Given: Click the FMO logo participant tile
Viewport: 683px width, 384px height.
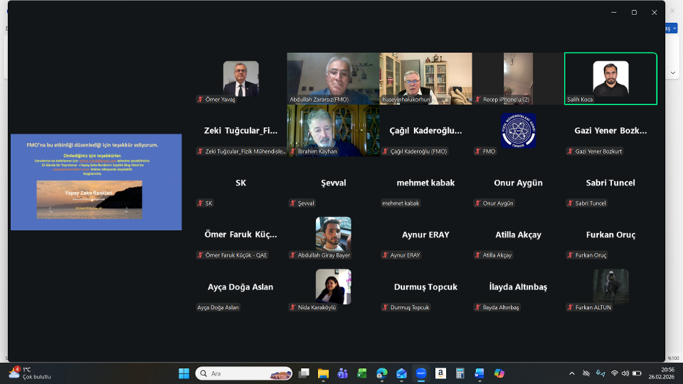Looking at the screenshot, I should tap(518, 131).
